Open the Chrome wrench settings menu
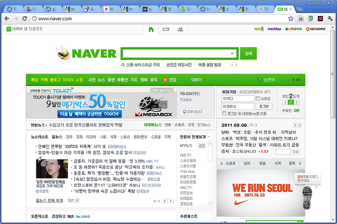The height and width of the screenshot is (224, 337). click(330, 19)
